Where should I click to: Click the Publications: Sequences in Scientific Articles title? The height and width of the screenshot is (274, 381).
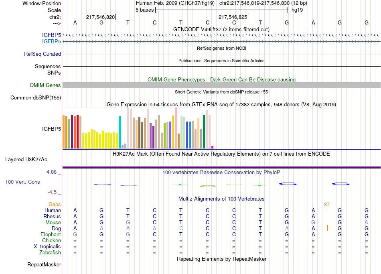[x=221, y=61]
